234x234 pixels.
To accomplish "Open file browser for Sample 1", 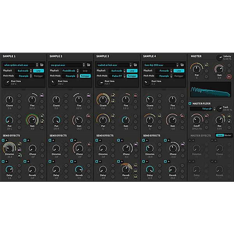I will (x=42, y=65).
